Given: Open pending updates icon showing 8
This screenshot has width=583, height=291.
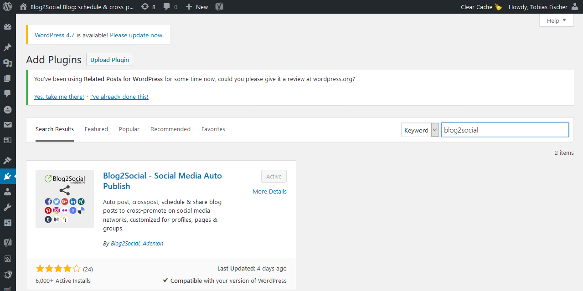Looking at the screenshot, I should pyautogui.click(x=148, y=7).
